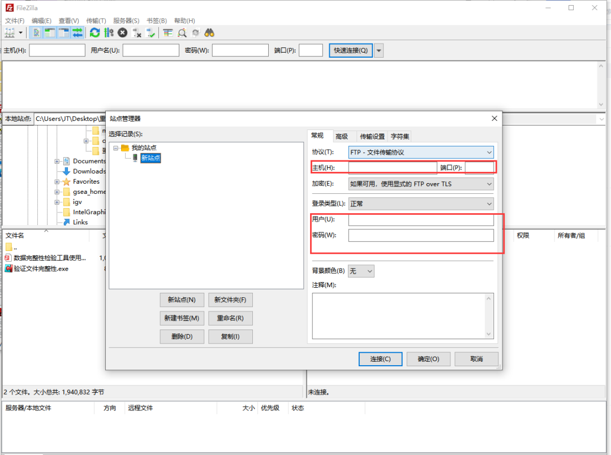Open the protocol dropdown showing FTP
Screen dimensions: 611x455
click(421, 152)
